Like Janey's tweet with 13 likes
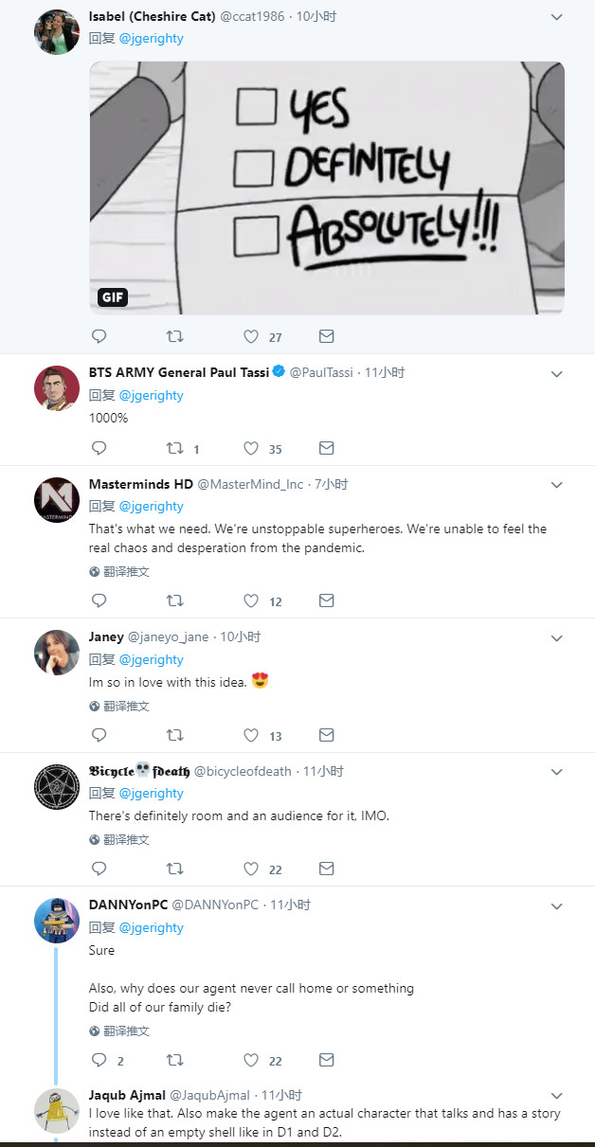The image size is (595, 1147). point(251,735)
